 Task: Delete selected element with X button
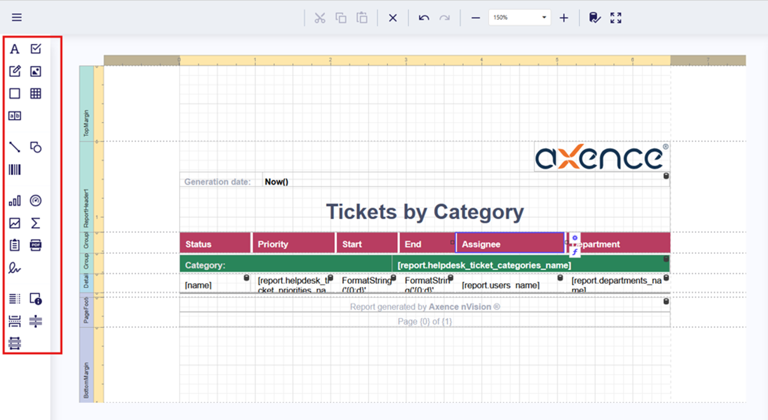click(x=393, y=18)
